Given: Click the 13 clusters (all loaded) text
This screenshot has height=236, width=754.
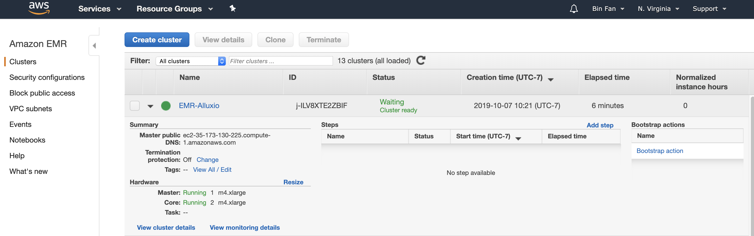Looking at the screenshot, I should pyautogui.click(x=374, y=61).
